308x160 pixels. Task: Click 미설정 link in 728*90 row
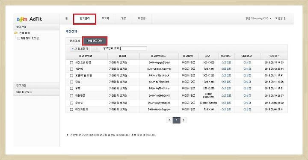point(247,69)
